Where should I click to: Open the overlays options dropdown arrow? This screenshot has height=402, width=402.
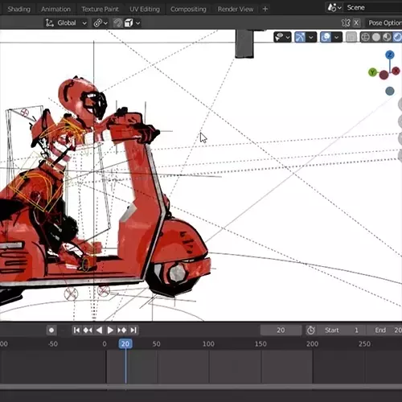coord(337,37)
